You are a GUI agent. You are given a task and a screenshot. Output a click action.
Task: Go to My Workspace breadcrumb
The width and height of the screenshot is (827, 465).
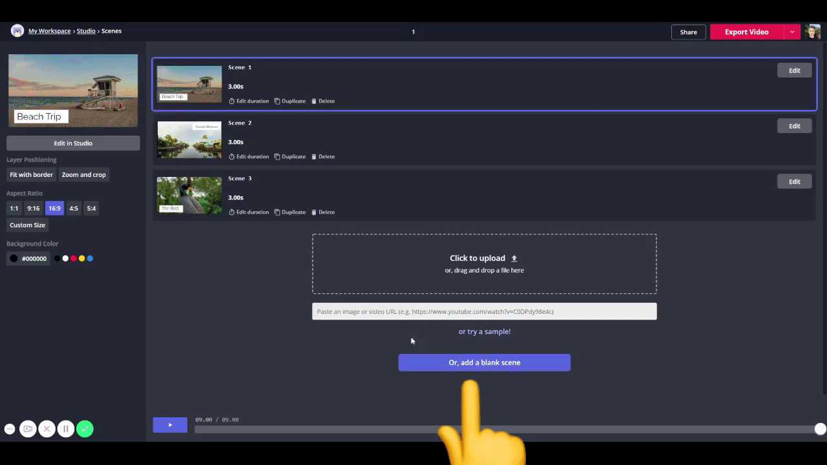tap(50, 31)
